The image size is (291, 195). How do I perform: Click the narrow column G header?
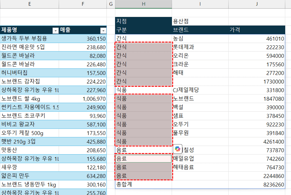coord(111,4)
